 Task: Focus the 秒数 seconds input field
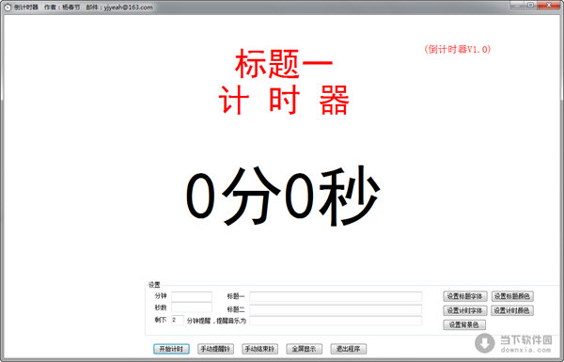click(x=192, y=307)
